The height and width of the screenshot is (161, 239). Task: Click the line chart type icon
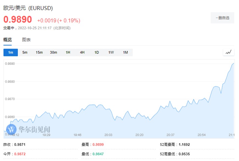click(228, 52)
